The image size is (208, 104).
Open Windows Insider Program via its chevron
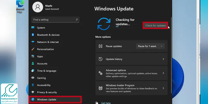[163, 88]
